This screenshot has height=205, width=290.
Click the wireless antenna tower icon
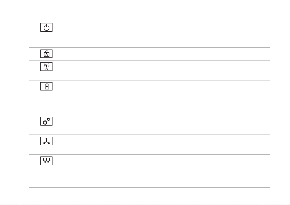coord(46,66)
